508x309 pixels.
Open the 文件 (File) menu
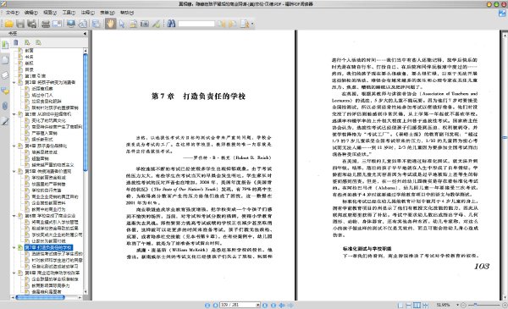tap(13, 13)
